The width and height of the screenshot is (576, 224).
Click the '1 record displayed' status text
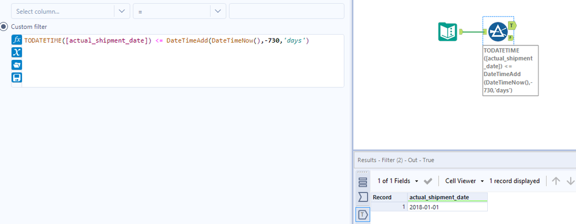[514, 181]
